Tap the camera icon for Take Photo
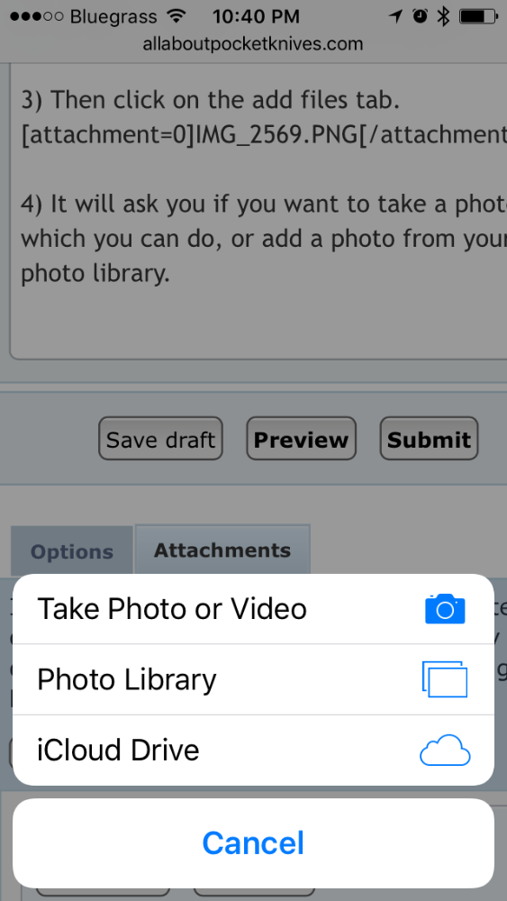 pyautogui.click(x=445, y=609)
